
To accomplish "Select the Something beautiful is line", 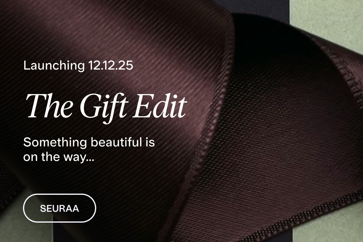I will [89, 142].
